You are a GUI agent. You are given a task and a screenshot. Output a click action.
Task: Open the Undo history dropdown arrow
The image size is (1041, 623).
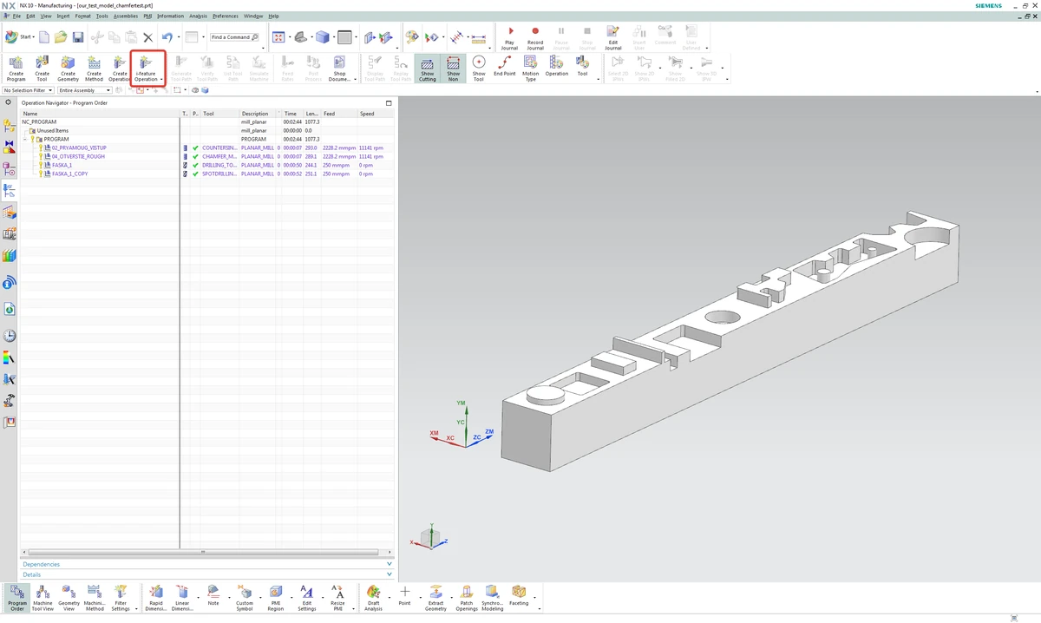tap(178, 37)
